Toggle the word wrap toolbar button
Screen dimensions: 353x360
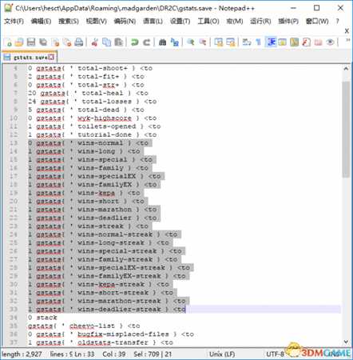tap(247, 42)
